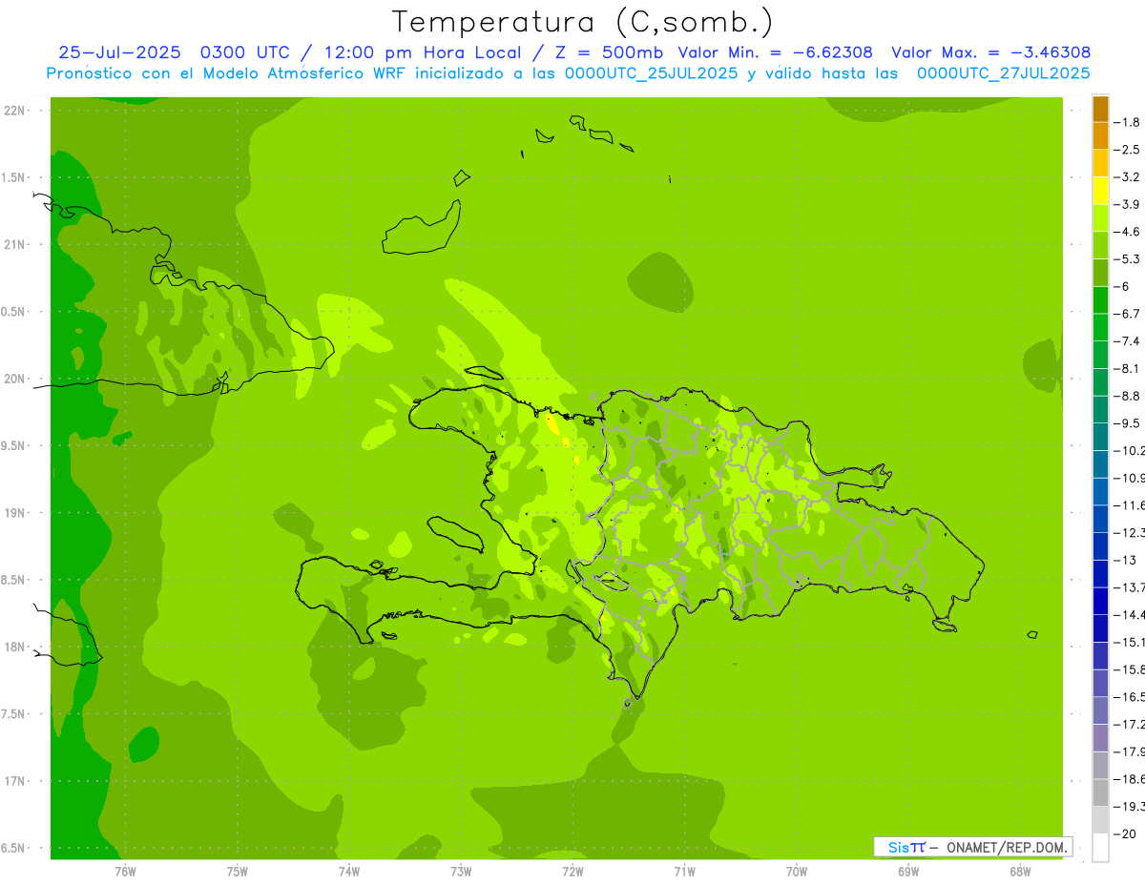This screenshot has height=884, width=1145.
Task: Click the "19N" latitude label
Action: (x=14, y=513)
